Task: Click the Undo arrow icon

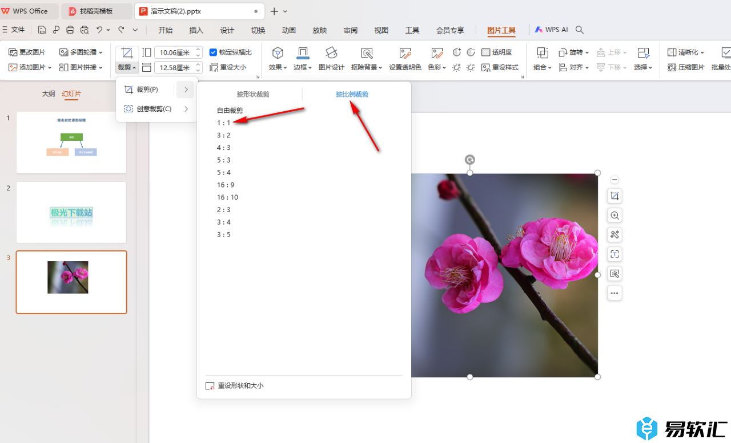Action: point(99,30)
